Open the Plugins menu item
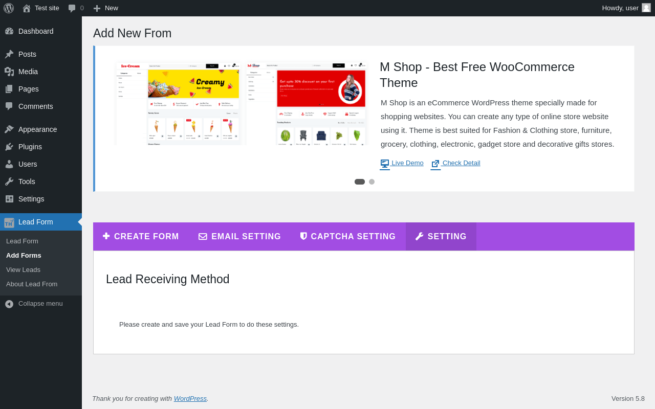 41,147
